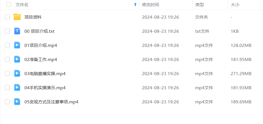
Task: Click the video icon for 03电脑直播实操.mp4
Action: coord(17,73)
